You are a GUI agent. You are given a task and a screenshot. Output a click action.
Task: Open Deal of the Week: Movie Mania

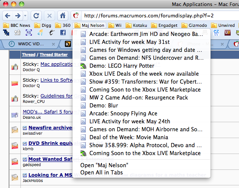coord(142,137)
